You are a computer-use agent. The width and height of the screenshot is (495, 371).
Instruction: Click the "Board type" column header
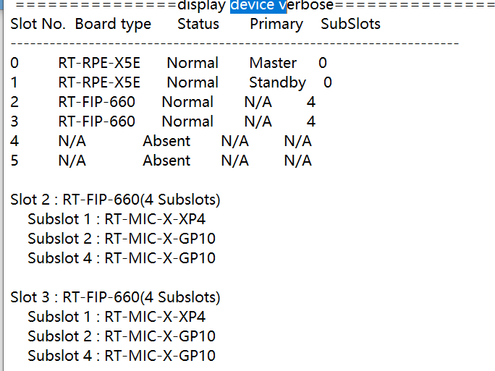pos(113,24)
